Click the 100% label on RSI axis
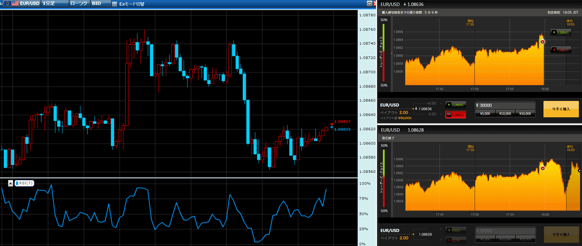The width and height of the screenshot is (582, 246). 364,184
